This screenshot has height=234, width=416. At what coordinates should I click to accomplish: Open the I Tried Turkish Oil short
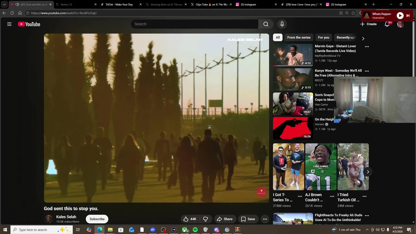[353, 167]
